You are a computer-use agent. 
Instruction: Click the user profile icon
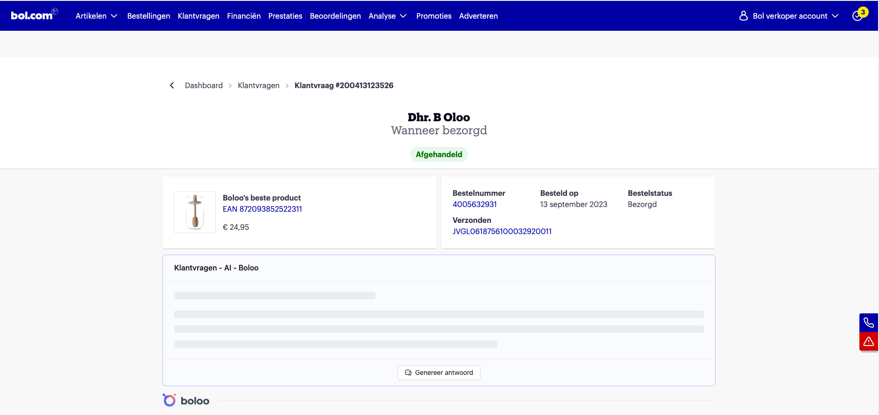(x=744, y=16)
